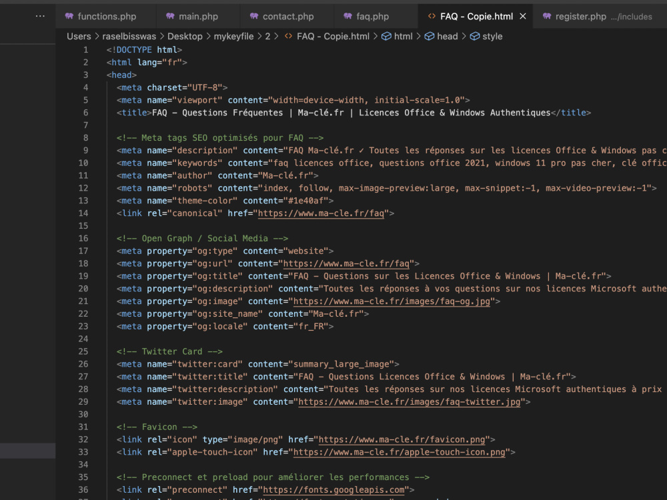
Task: Follow the canonical link https://www.ma-cle.fr/faq
Action: [321, 213]
